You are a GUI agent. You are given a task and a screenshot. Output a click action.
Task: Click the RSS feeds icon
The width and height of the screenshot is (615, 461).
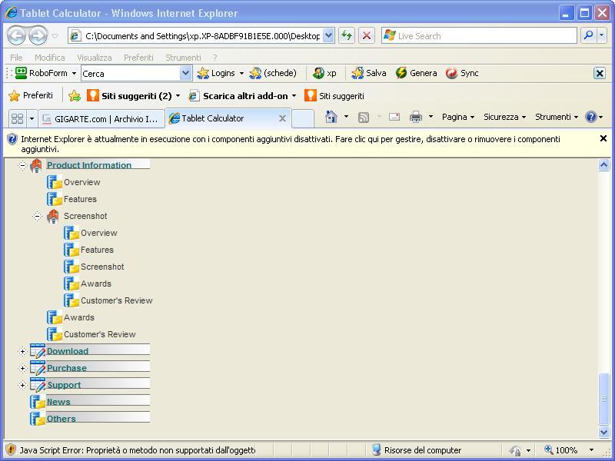click(x=364, y=118)
